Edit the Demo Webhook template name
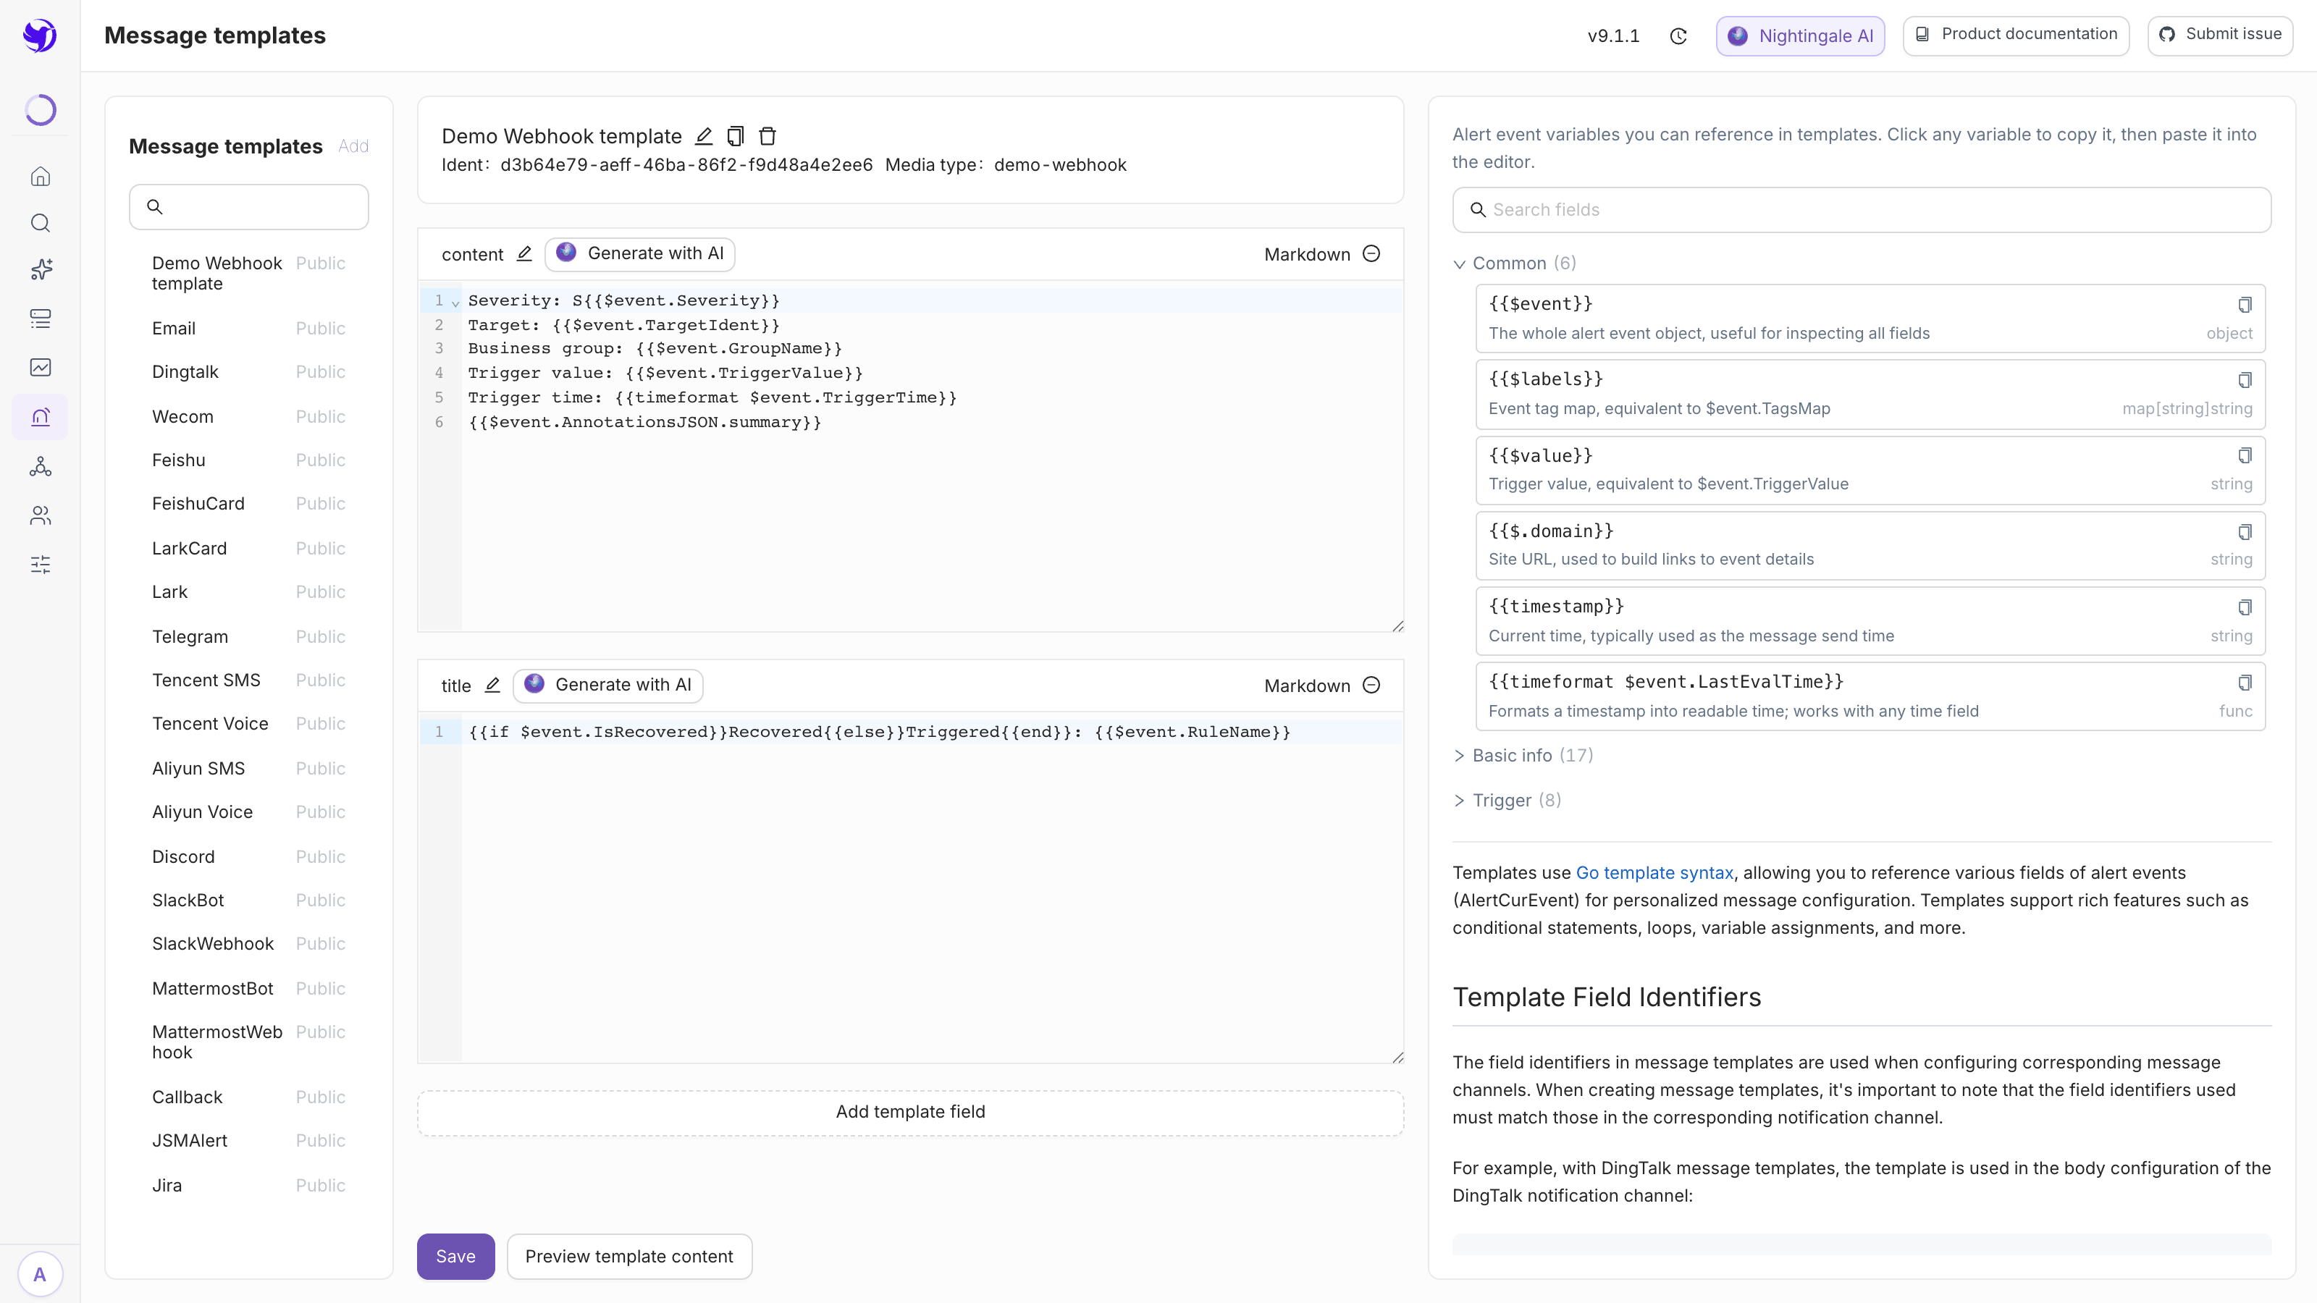 [705, 136]
